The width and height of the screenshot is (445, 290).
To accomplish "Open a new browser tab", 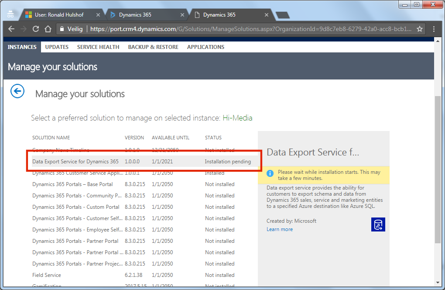I will tap(283, 15).
